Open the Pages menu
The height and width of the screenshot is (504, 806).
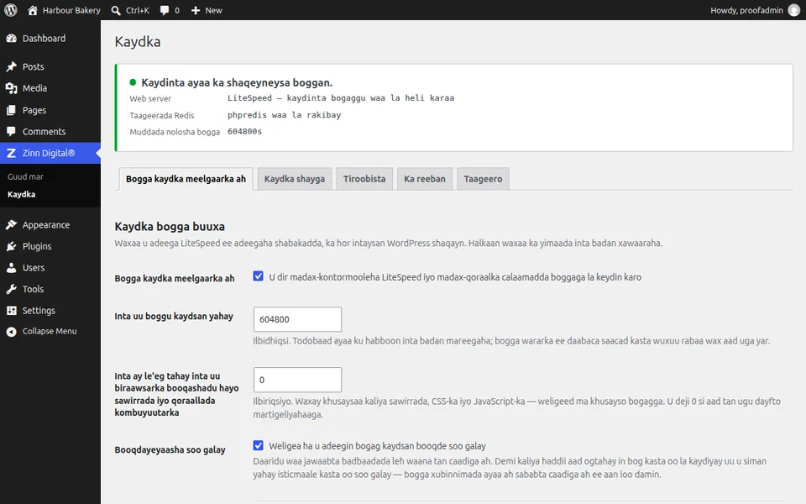coord(50,110)
